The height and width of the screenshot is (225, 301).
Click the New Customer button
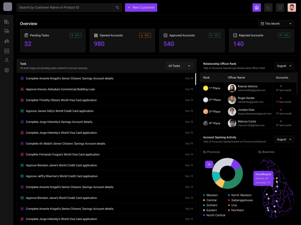141,7
